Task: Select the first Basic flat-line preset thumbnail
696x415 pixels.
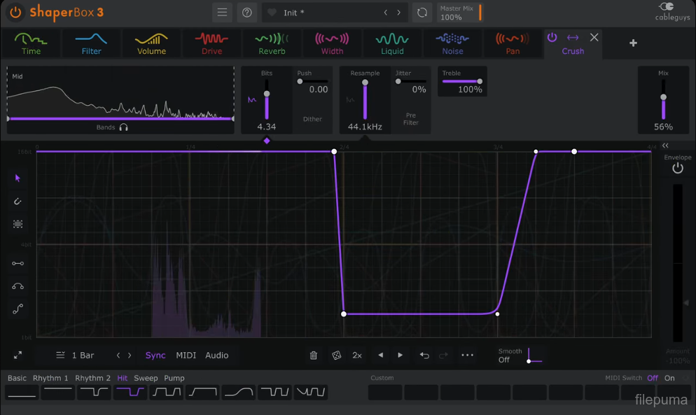Action: click(21, 393)
